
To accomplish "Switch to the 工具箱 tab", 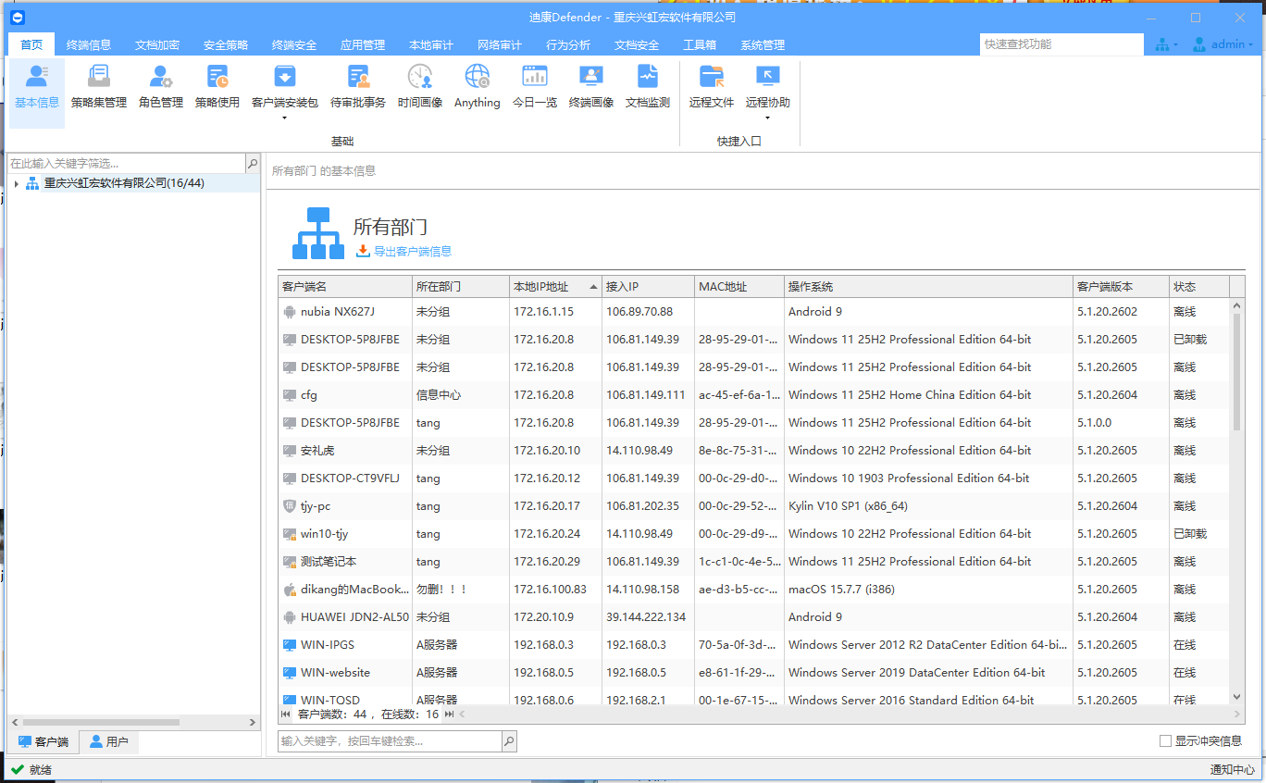I will (700, 44).
